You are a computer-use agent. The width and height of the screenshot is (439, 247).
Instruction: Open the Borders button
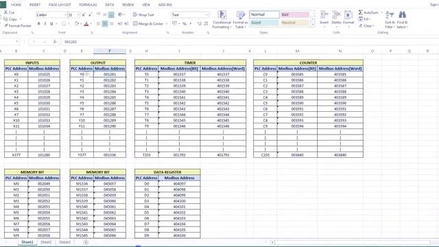click(x=64, y=24)
